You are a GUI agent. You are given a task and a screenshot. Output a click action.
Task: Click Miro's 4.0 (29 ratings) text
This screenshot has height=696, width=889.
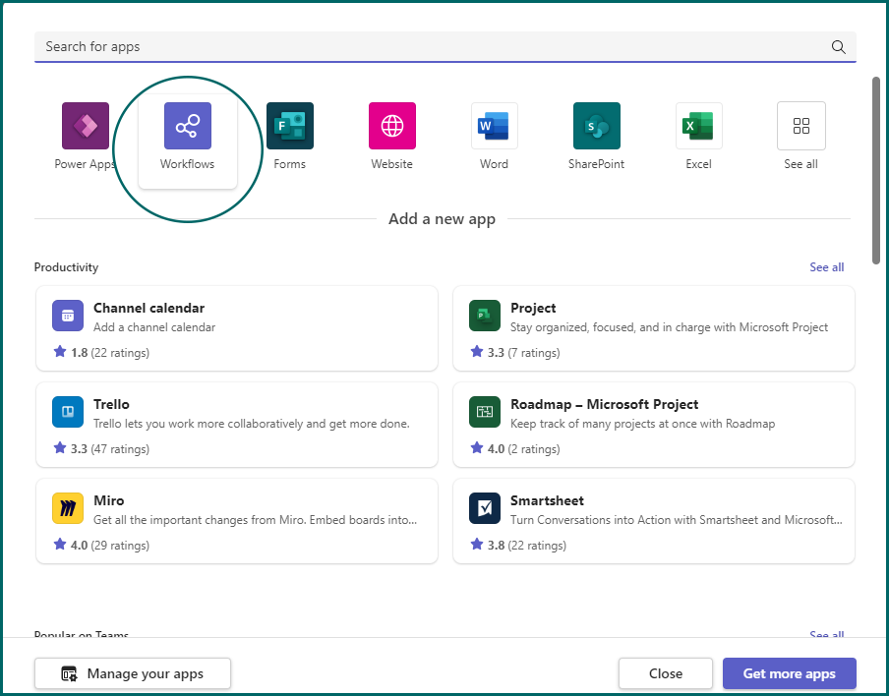[110, 546]
